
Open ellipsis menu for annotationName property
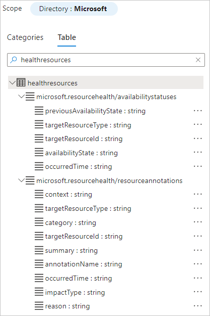pos(197,264)
